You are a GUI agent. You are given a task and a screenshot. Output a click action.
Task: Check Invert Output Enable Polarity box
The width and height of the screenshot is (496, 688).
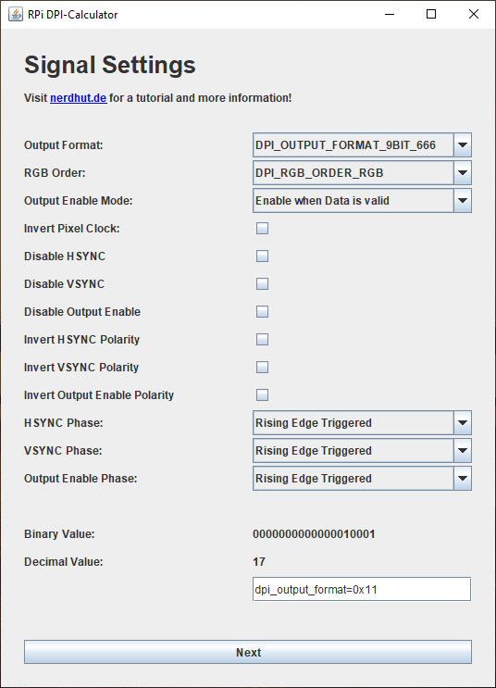coord(262,394)
